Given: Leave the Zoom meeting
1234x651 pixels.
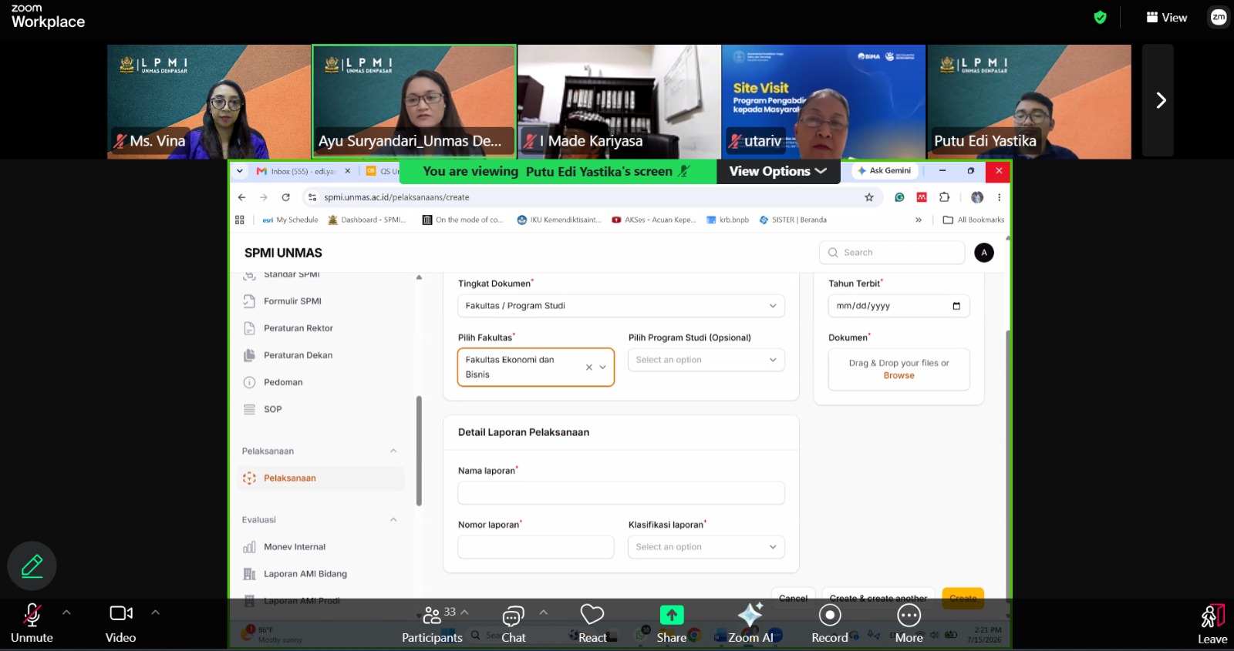Looking at the screenshot, I should pos(1212,622).
